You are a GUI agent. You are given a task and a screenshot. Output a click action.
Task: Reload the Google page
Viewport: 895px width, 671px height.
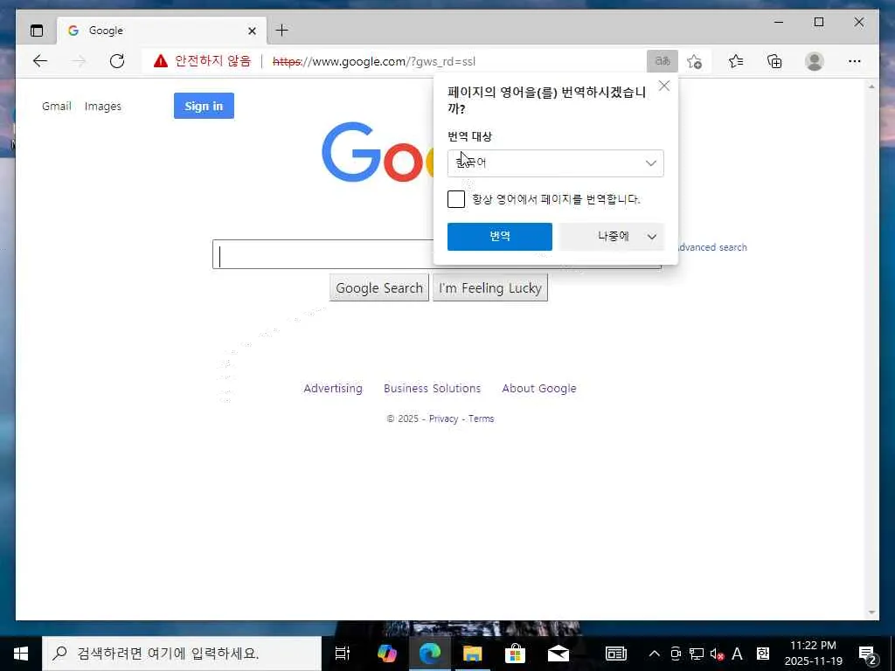click(117, 61)
